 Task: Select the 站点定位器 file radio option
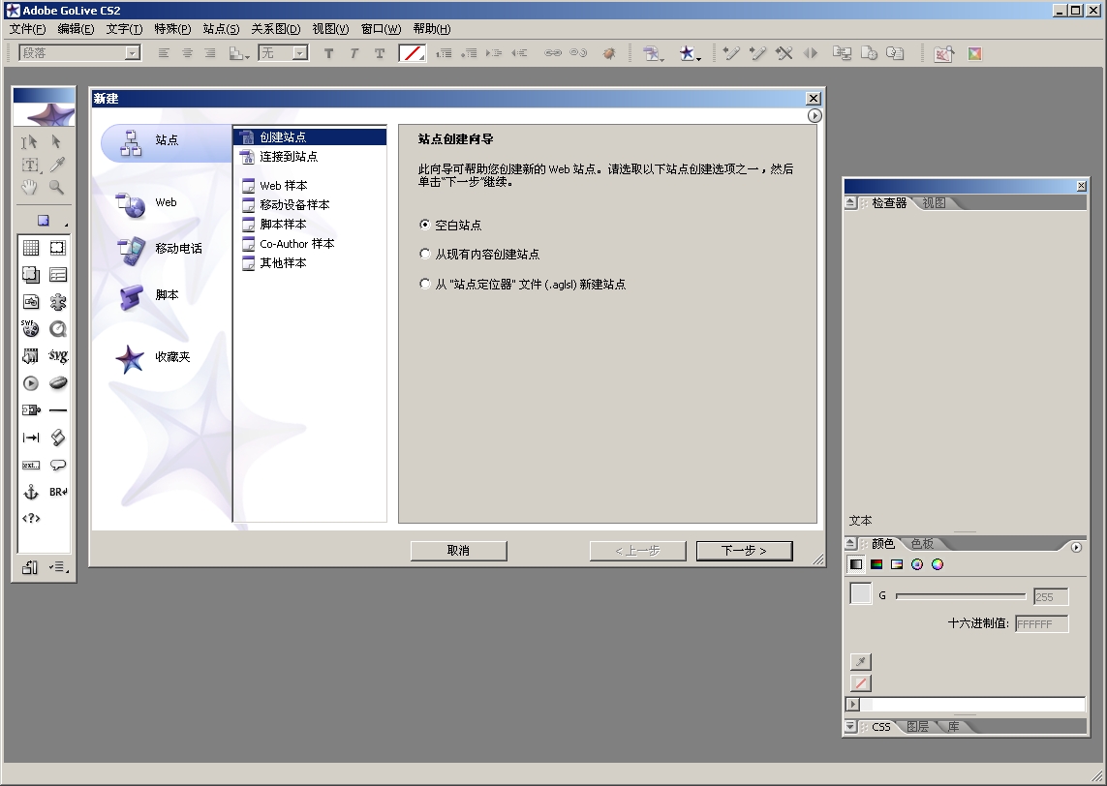click(x=424, y=284)
